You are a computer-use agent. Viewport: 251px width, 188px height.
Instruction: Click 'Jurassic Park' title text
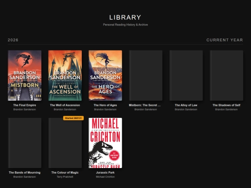(x=106, y=173)
